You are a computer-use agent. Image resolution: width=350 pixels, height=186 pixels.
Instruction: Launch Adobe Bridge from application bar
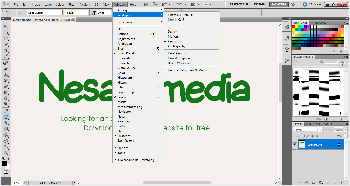pos(146,4)
